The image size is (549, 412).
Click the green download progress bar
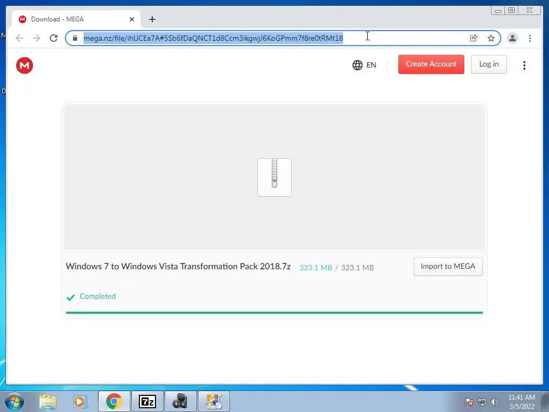(x=274, y=313)
